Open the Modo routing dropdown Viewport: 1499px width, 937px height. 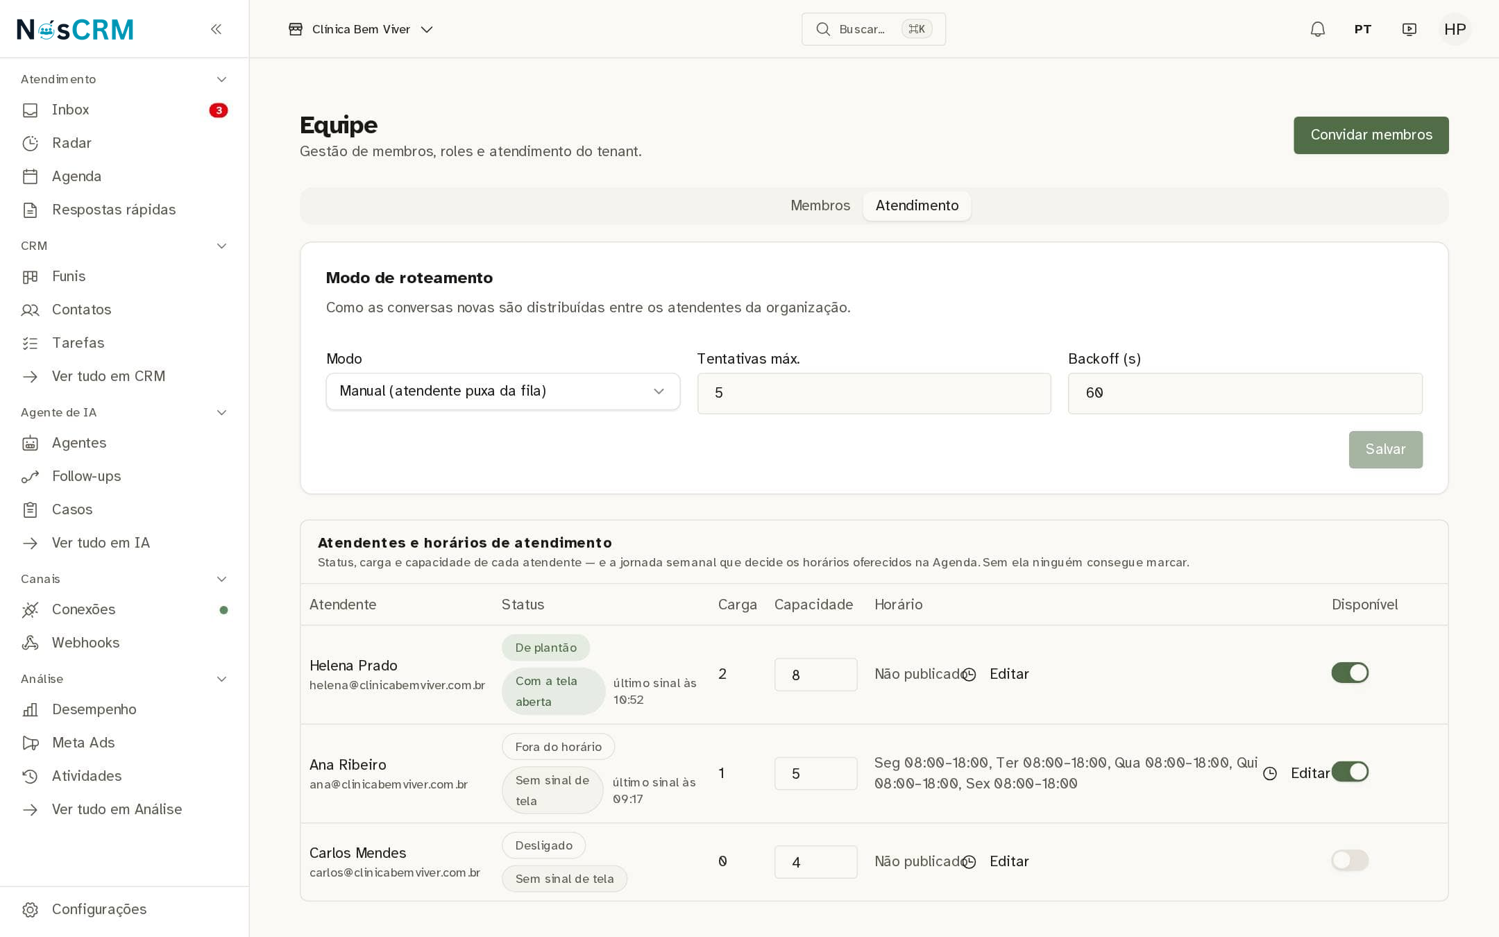[502, 391]
